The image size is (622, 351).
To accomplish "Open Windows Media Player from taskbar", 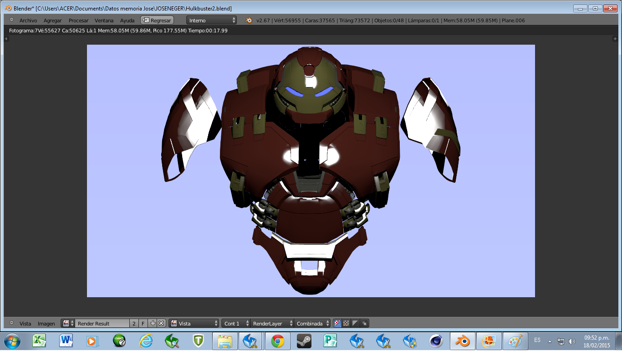I will click(x=92, y=341).
